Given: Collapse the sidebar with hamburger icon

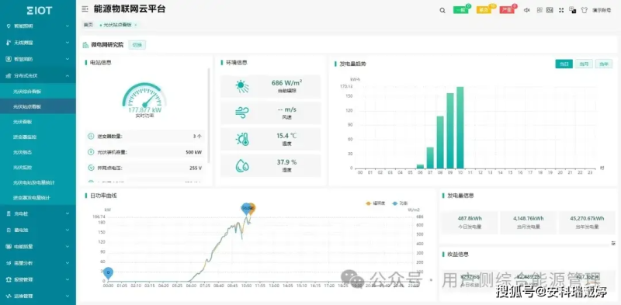Looking at the screenshot, I should [x=85, y=9].
